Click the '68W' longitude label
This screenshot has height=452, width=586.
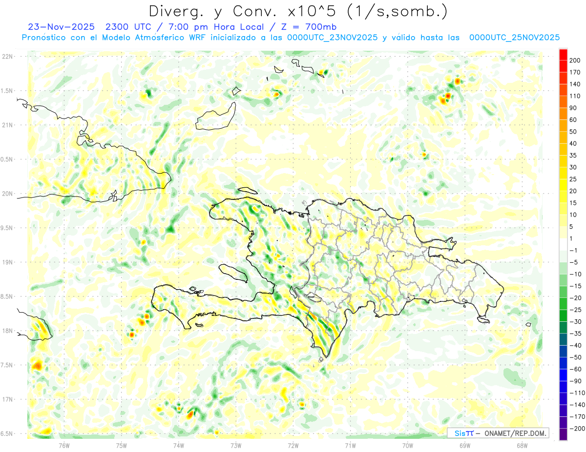pos(522,445)
